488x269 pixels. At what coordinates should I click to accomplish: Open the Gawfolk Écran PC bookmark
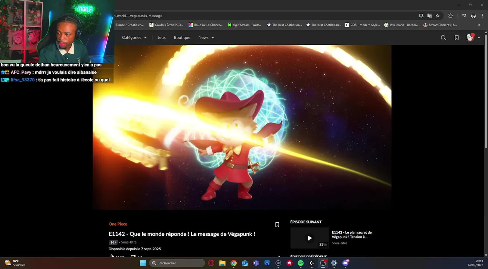[166, 25]
